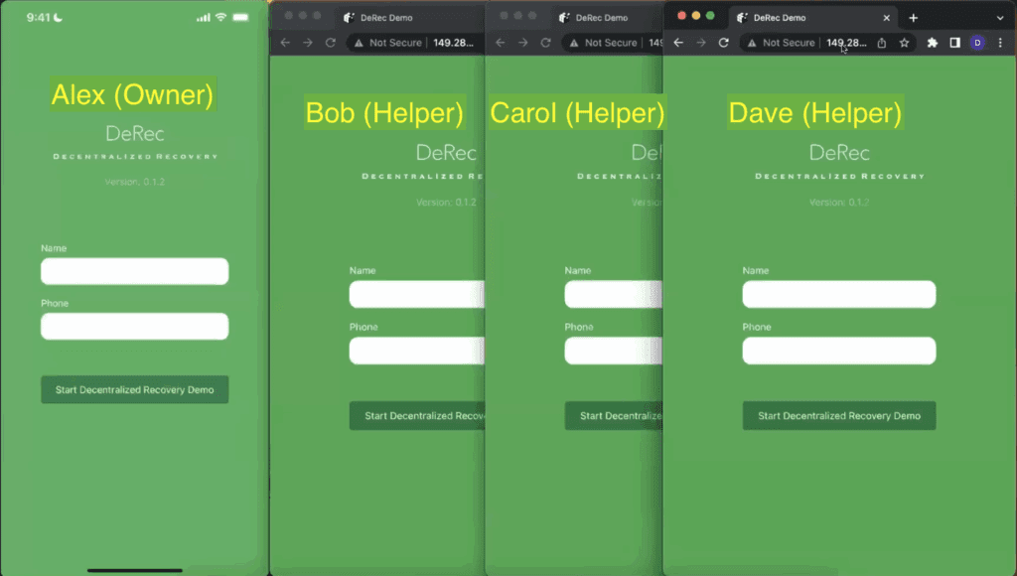Click the reload icon in Dave's browser
The height and width of the screenshot is (576, 1017).
[x=723, y=43]
